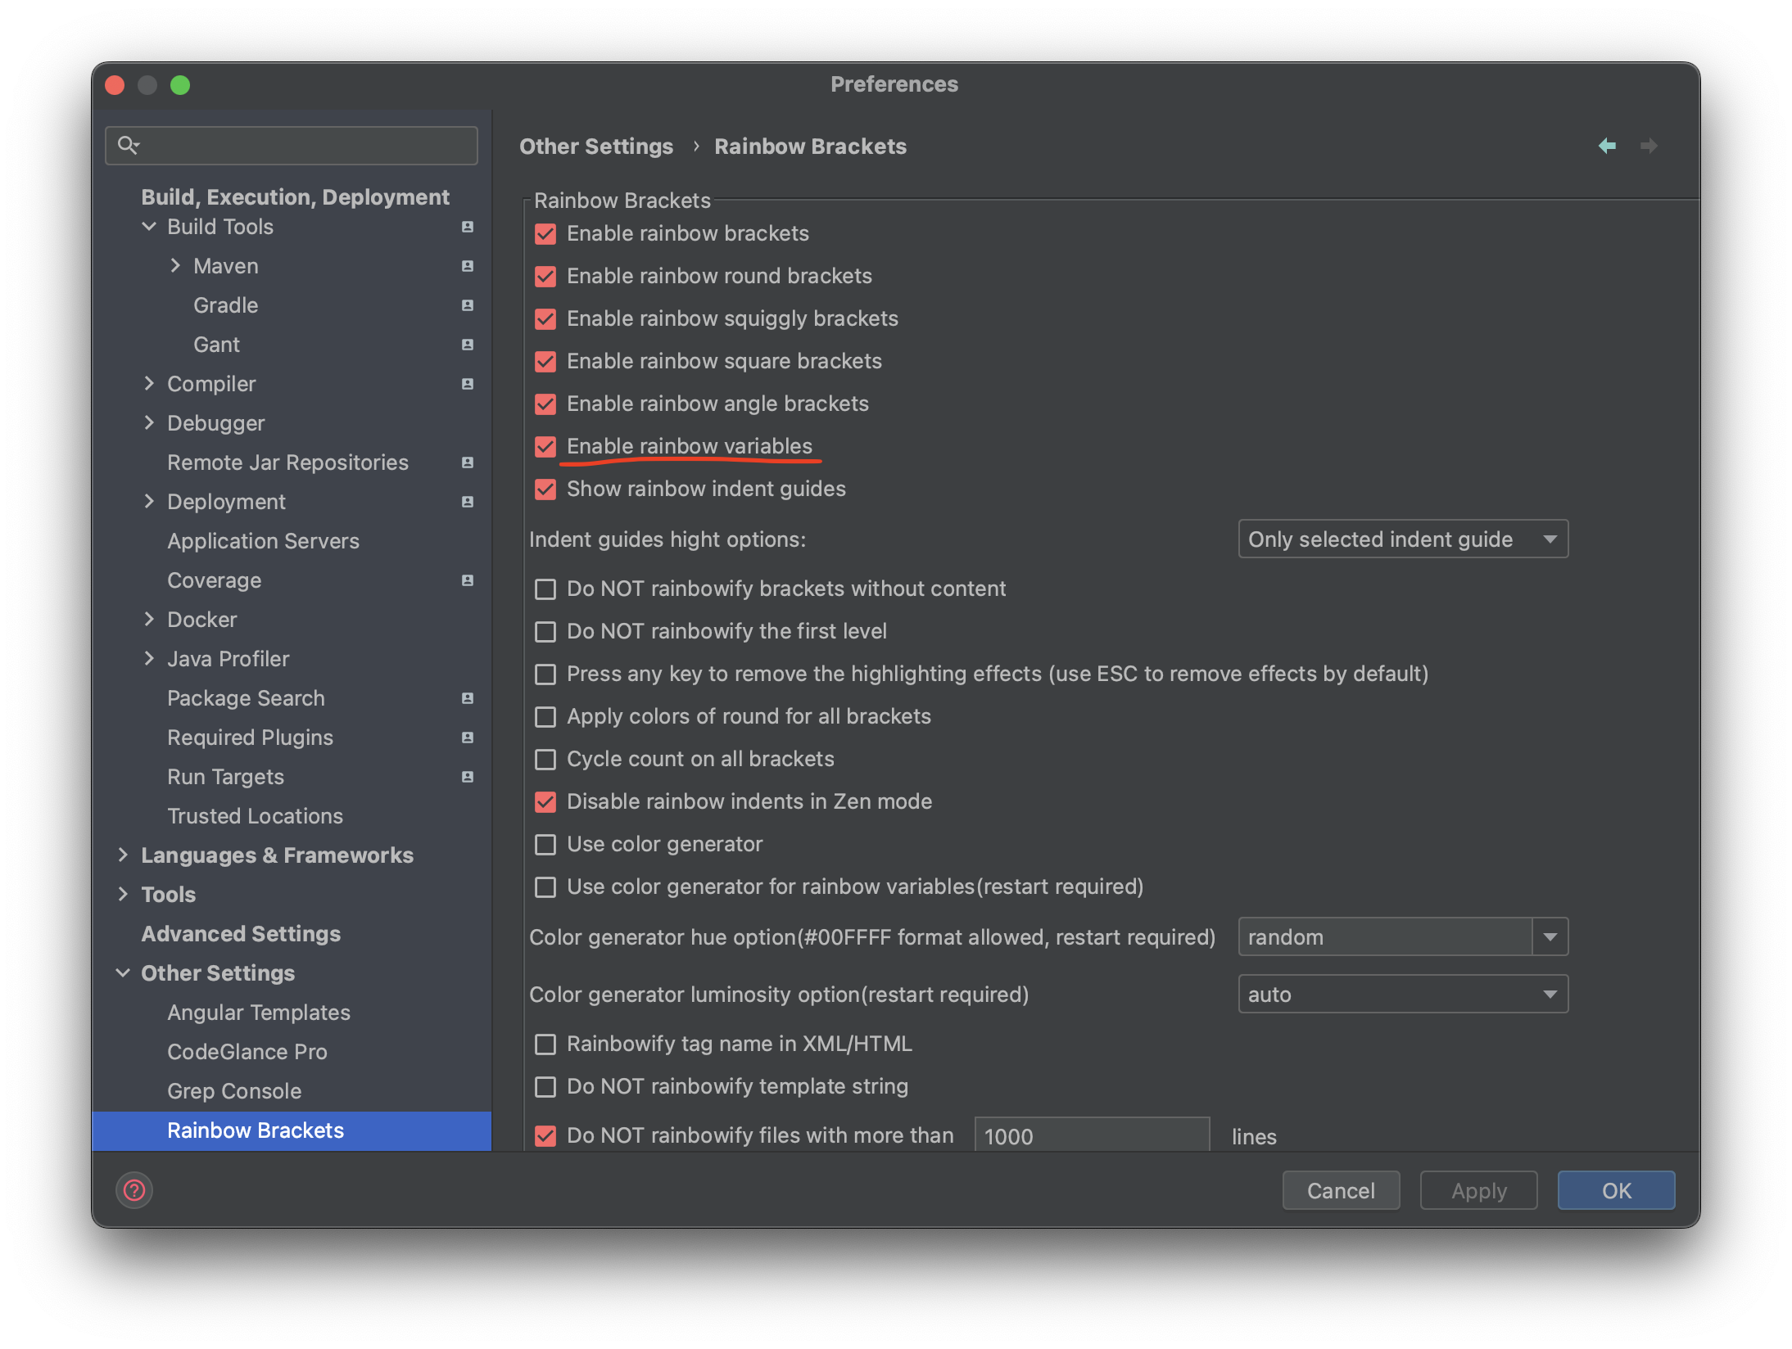
Task: Click the forward navigation arrow icon
Action: click(1649, 146)
